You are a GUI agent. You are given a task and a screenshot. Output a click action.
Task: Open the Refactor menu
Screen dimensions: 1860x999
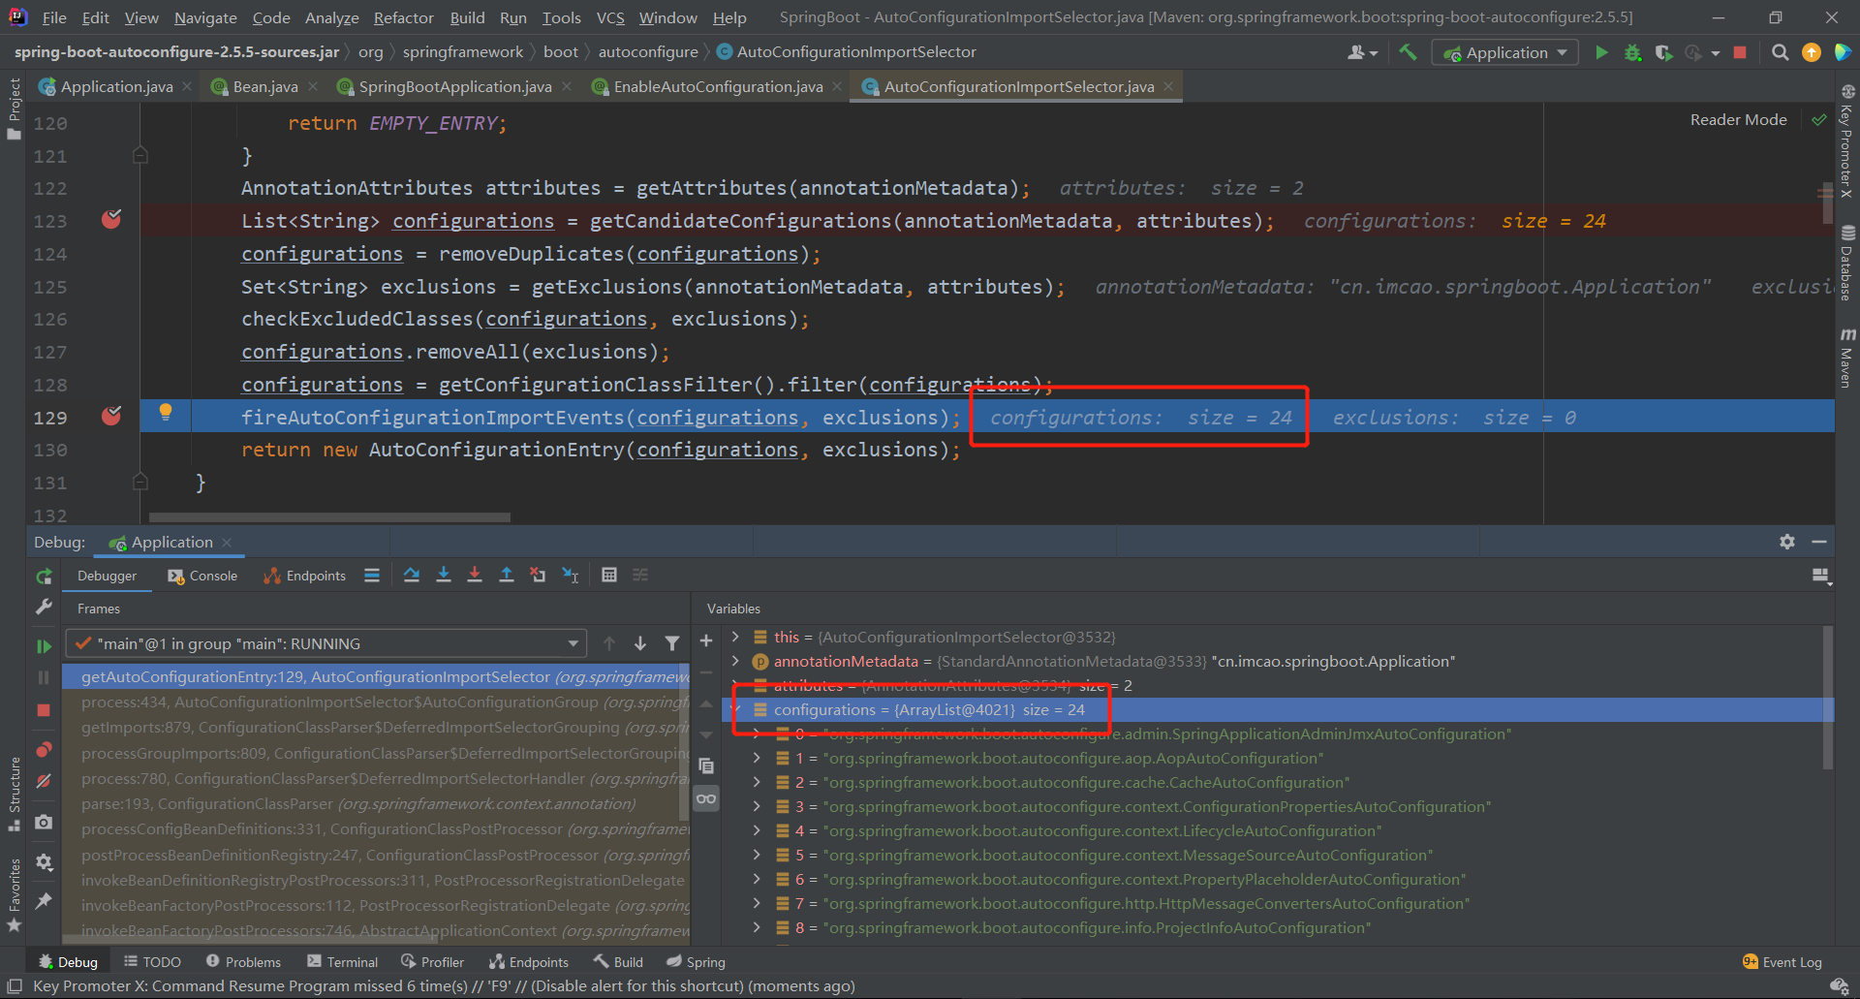point(403,17)
